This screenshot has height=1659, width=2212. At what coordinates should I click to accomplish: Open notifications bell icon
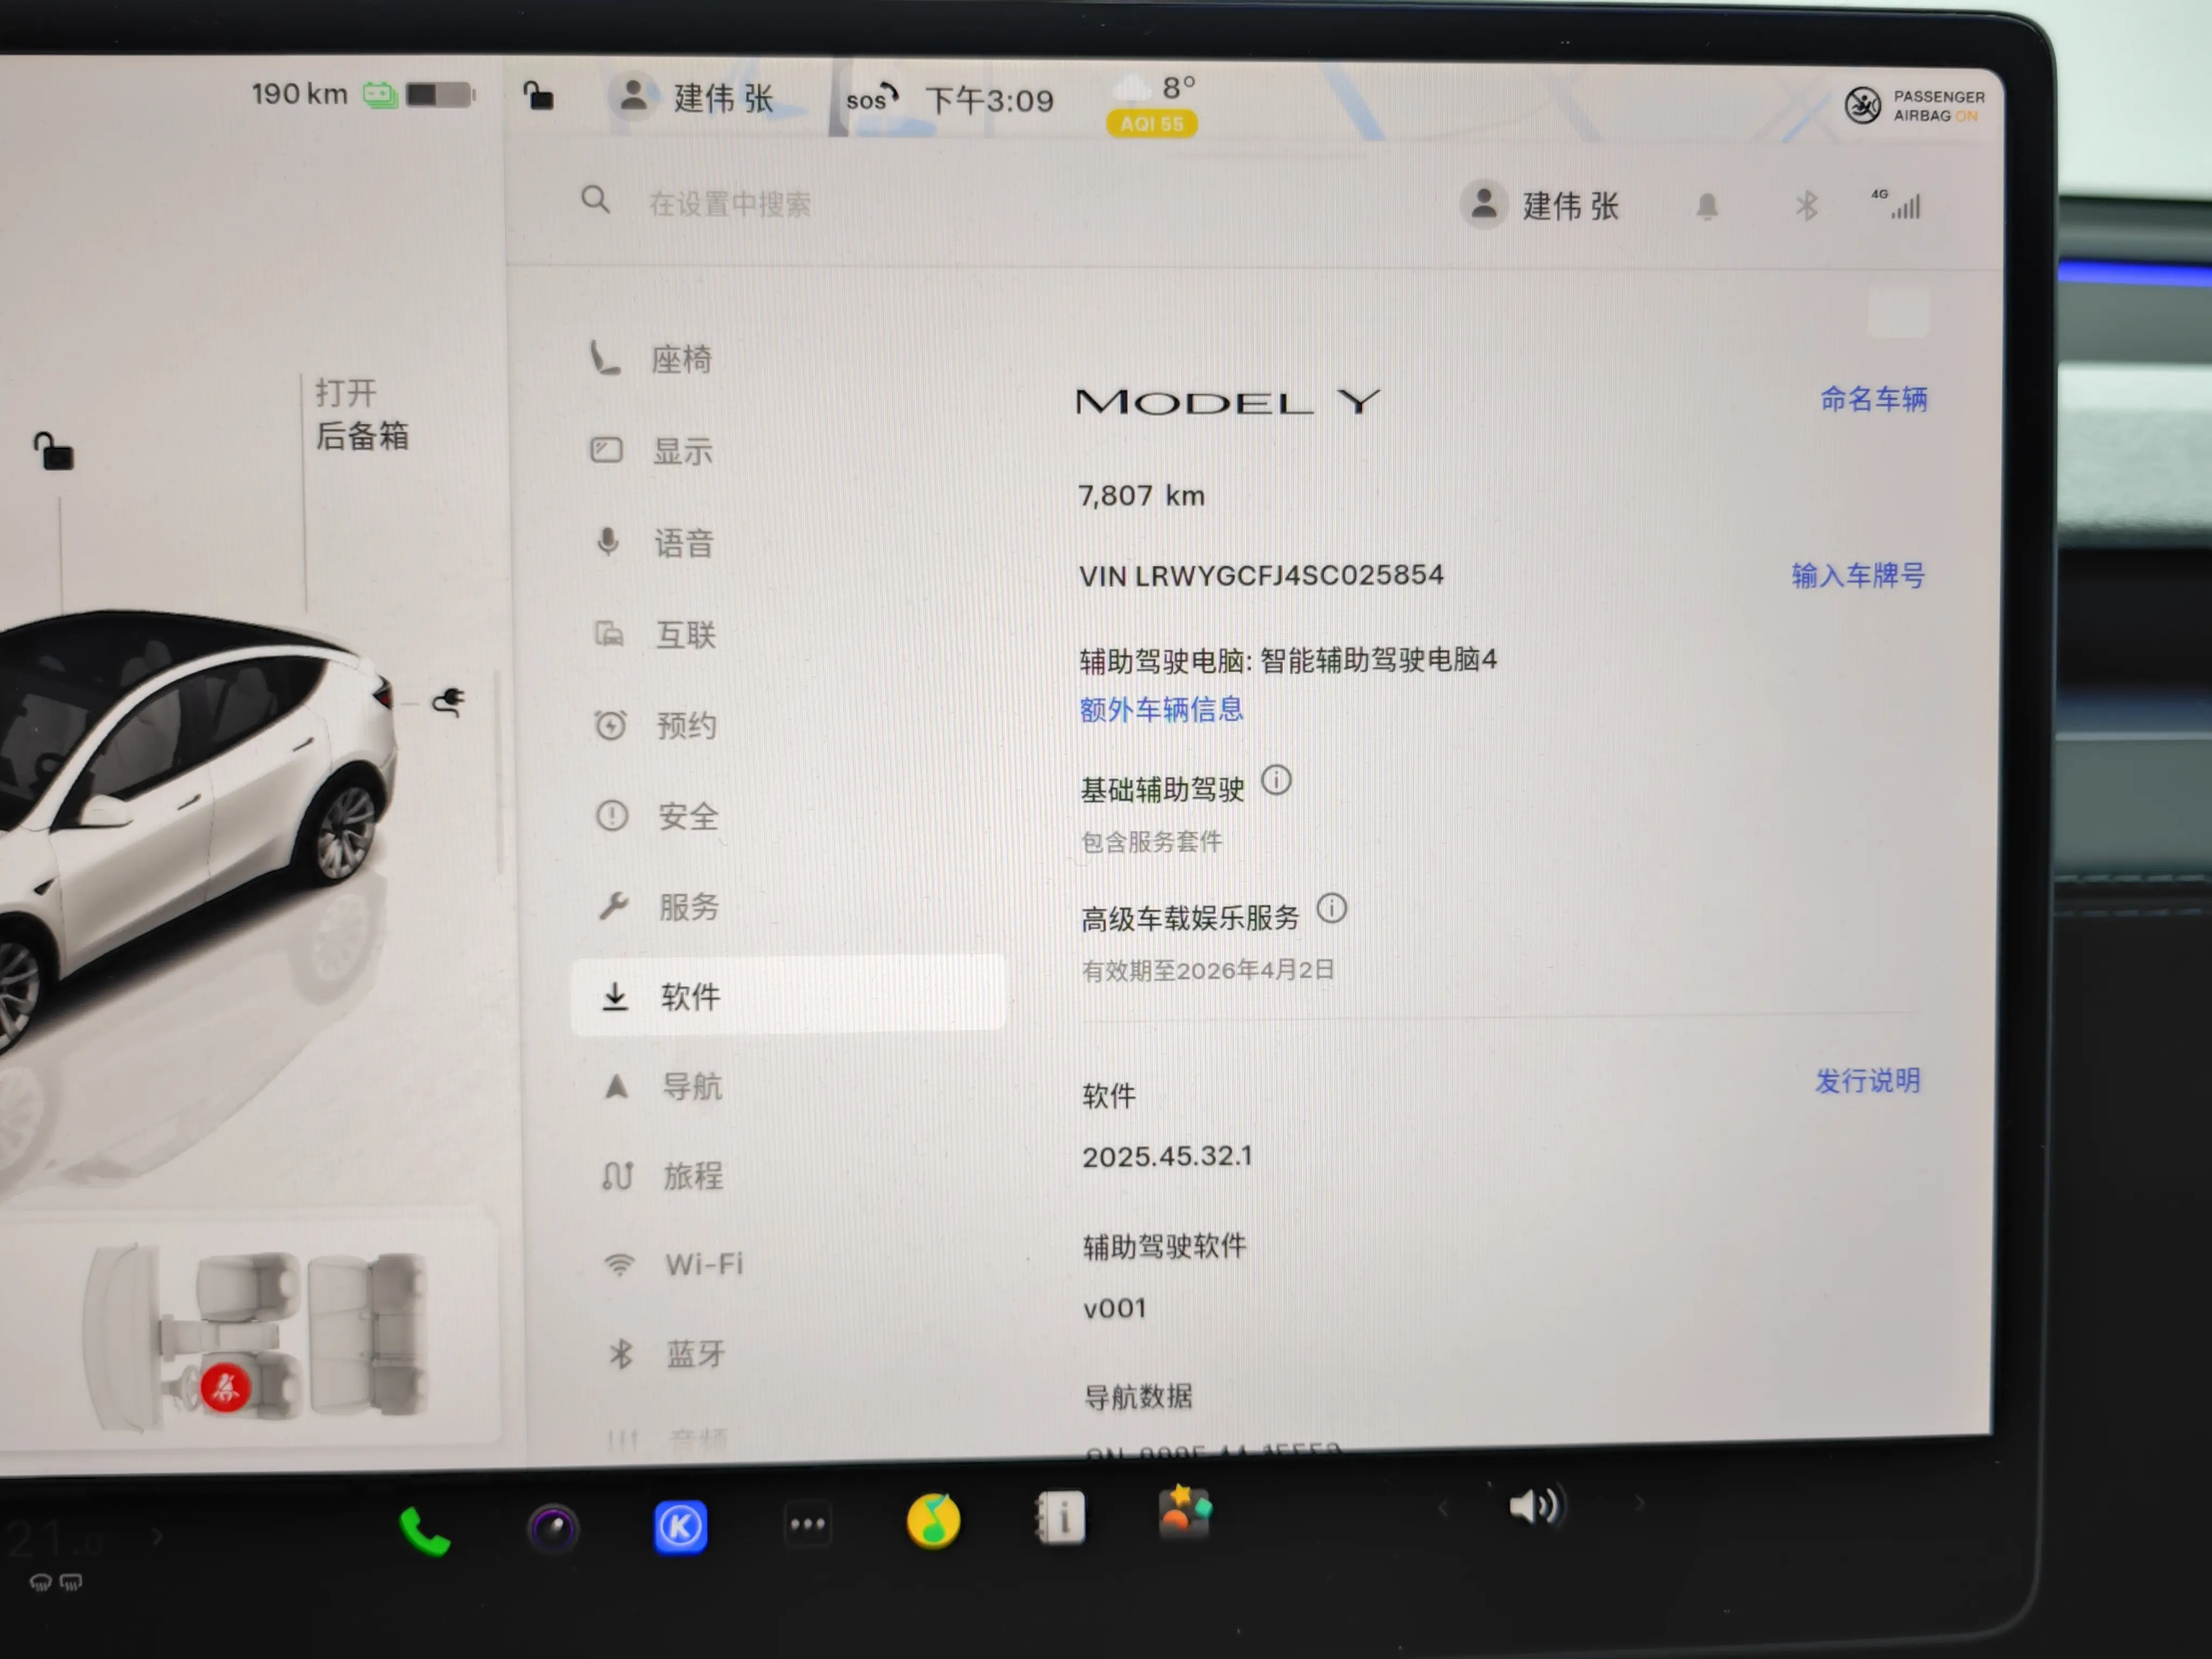click(1707, 207)
